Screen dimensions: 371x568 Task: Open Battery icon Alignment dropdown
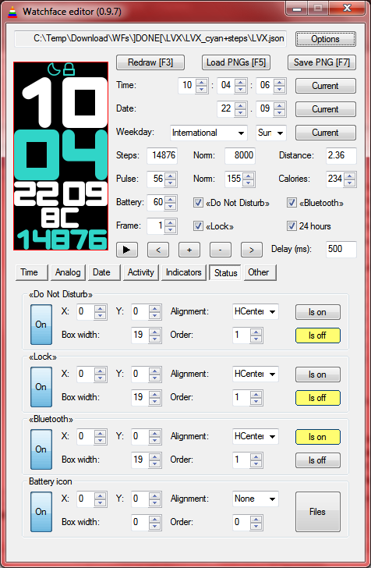pyautogui.click(x=255, y=499)
